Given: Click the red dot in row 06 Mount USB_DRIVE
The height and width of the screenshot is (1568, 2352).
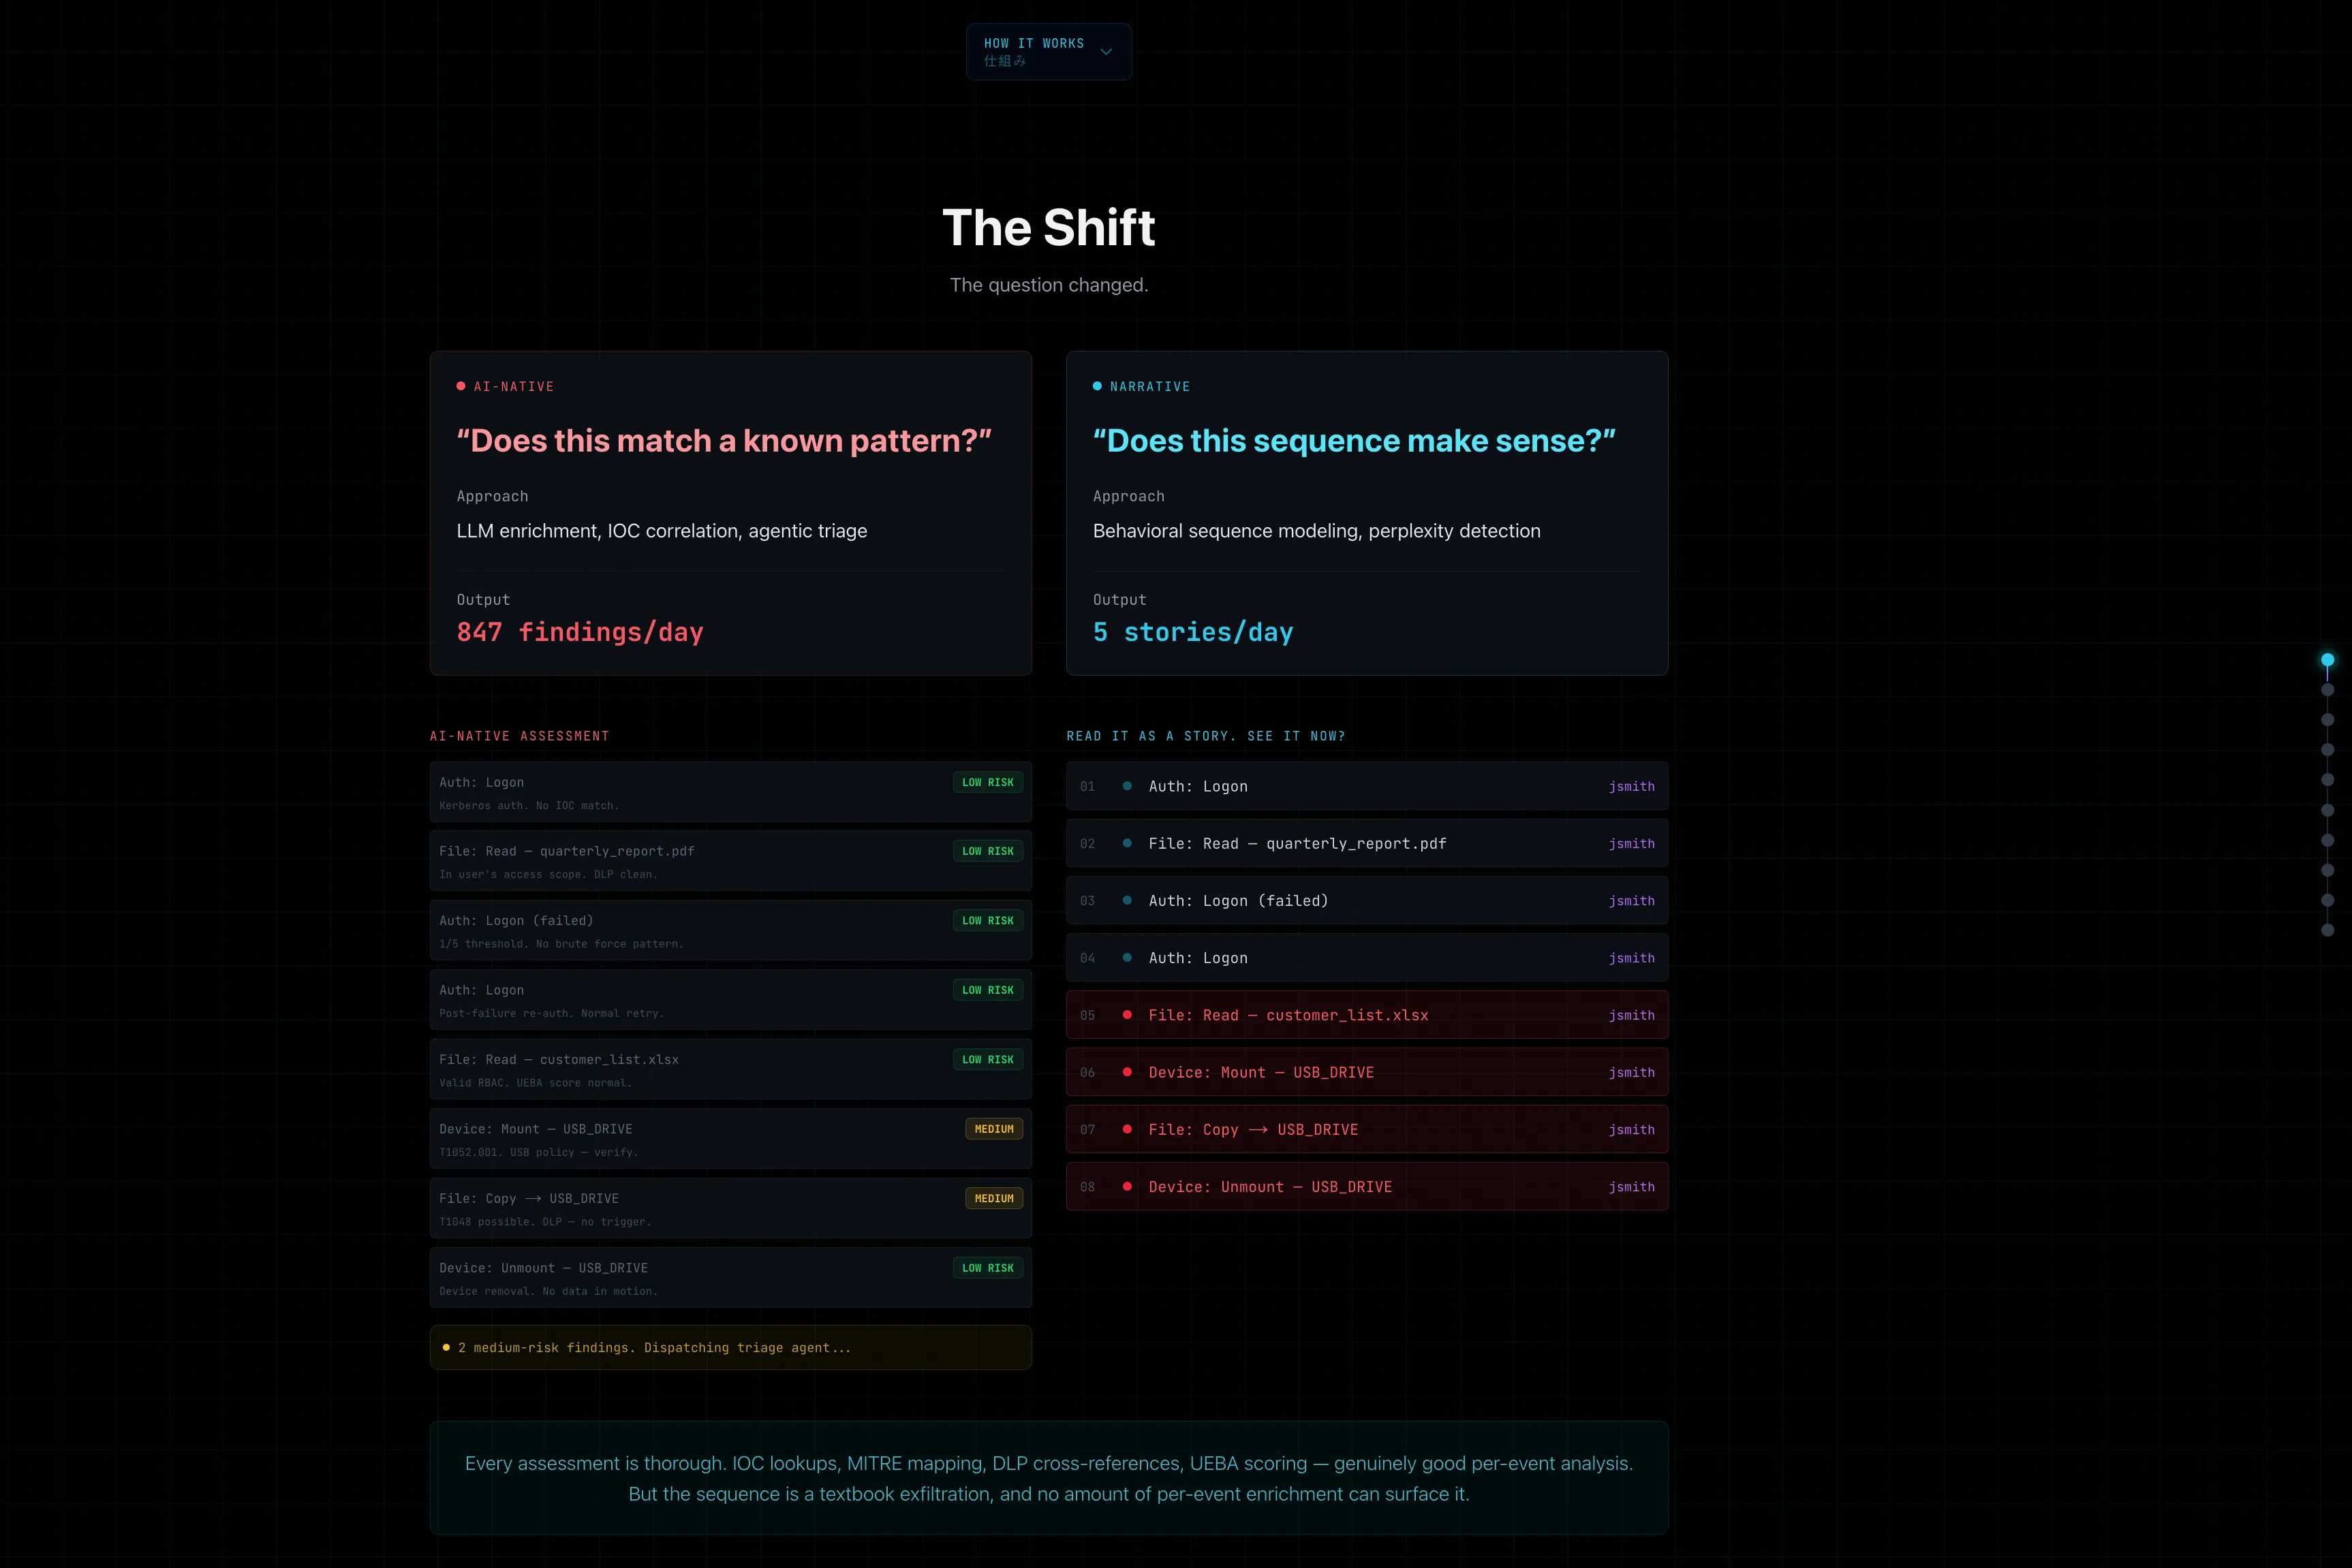Looking at the screenshot, I should [1127, 1072].
